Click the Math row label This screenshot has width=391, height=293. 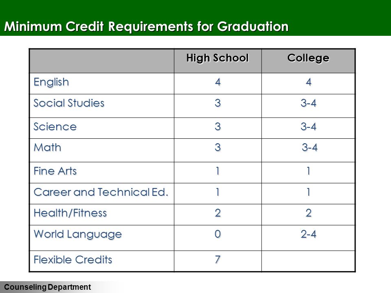(x=47, y=147)
